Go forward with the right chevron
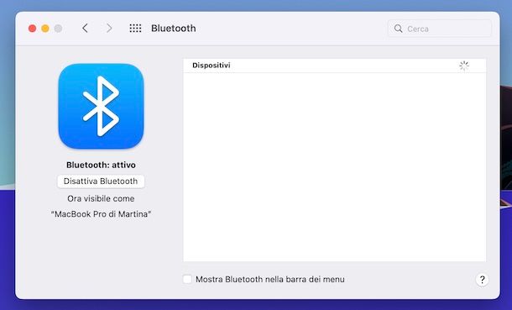The image size is (512, 310). tap(109, 29)
